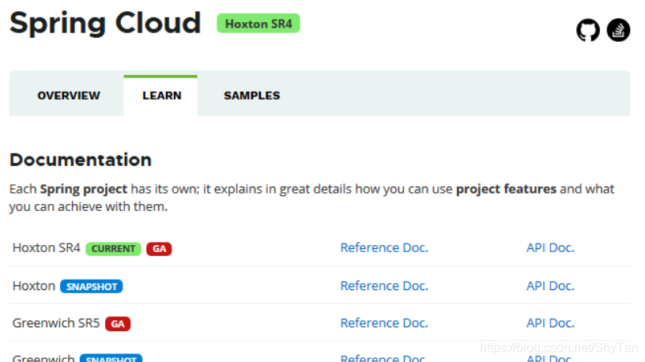Open Reference Doc. for Greenwich SR5
This screenshot has height=362, width=645.
pos(384,323)
